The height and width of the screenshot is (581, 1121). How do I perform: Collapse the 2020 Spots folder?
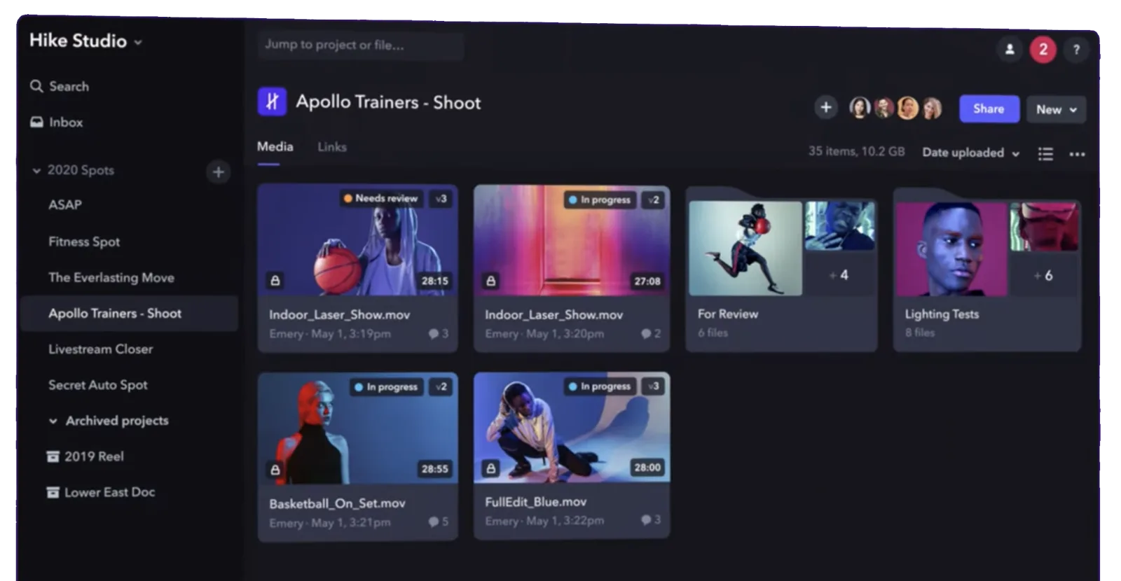pos(36,171)
